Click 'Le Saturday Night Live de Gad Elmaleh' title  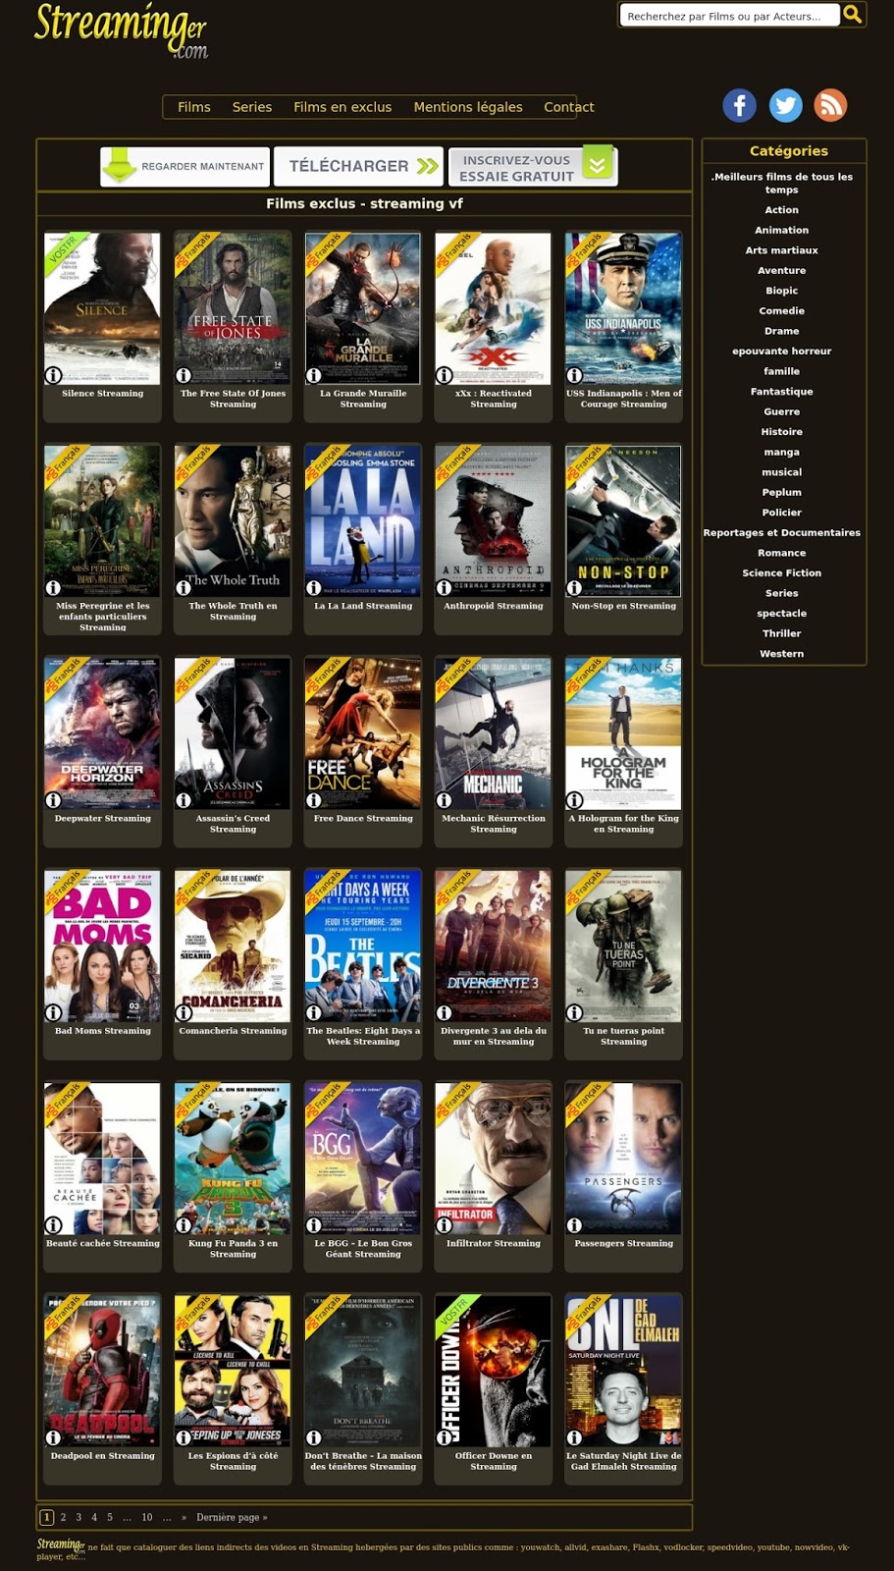coord(624,1461)
